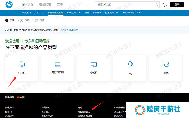Click the HP logo
Viewport: 189px width, 118px height.
coord(9,5)
